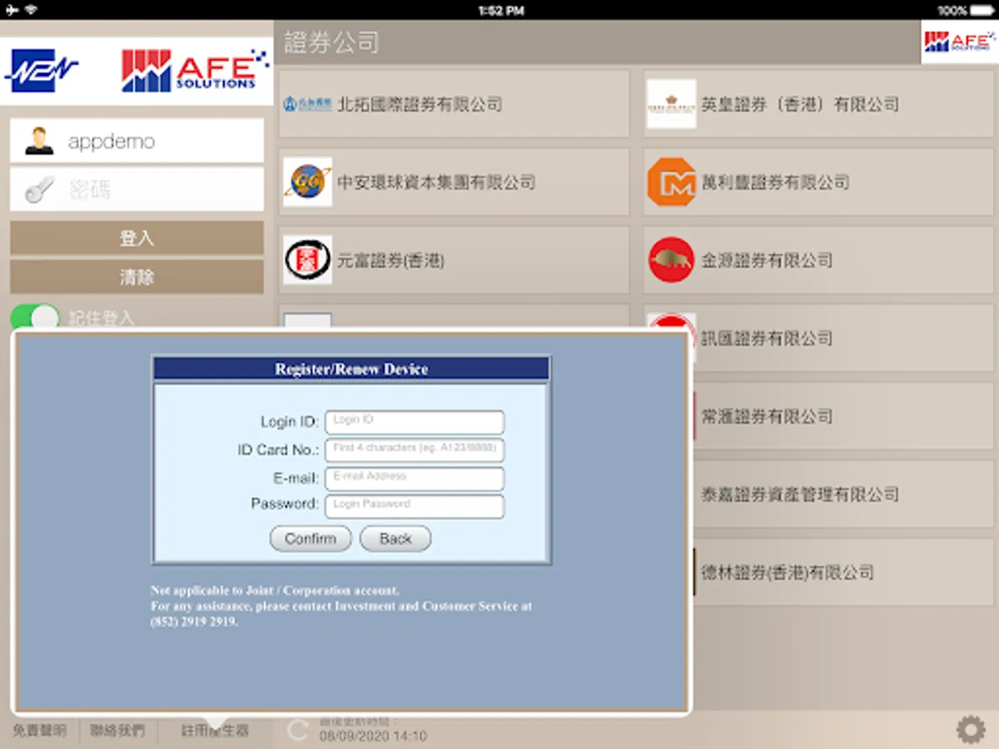Select 泰嘉證券資產管理有限公司
Image resolution: width=999 pixels, height=749 pixels.
(842, 494)
